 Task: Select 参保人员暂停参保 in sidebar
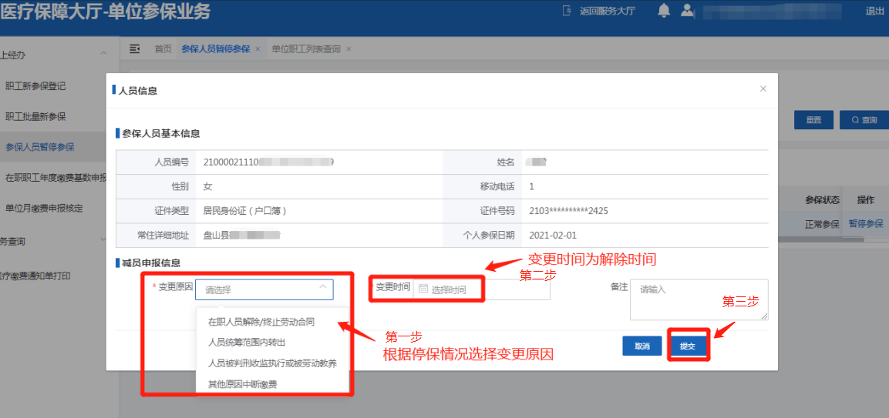(39, 147)
